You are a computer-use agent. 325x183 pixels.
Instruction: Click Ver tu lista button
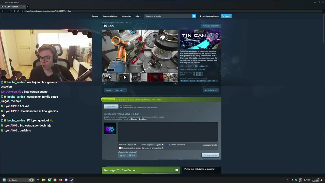(211, 90)
